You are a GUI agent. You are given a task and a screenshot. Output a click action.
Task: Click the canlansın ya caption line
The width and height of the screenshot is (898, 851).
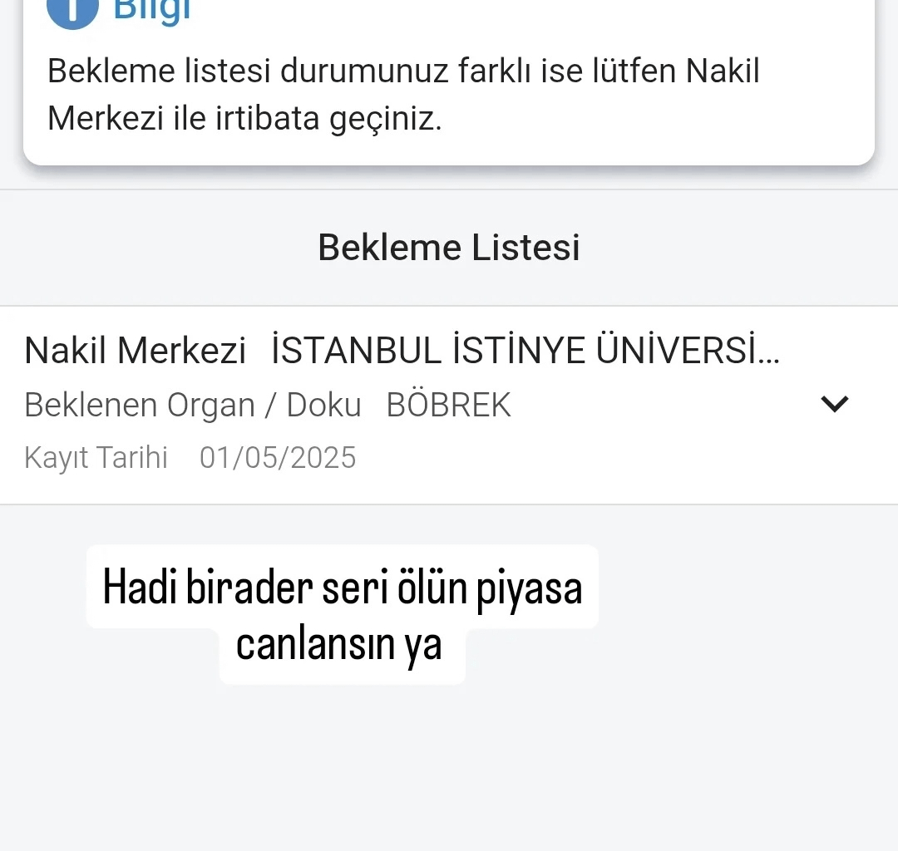[x=341, y=644]
